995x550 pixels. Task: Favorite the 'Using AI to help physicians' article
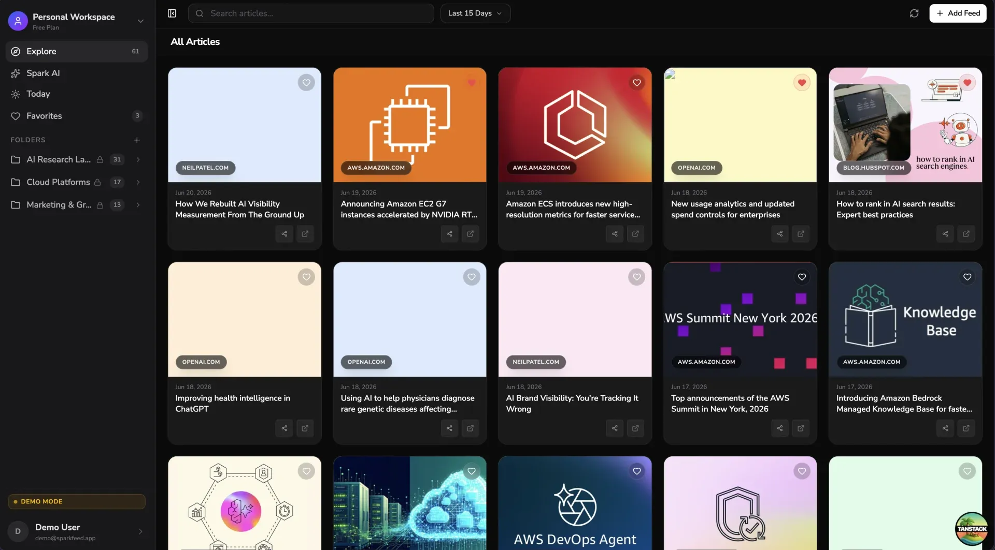472,277
